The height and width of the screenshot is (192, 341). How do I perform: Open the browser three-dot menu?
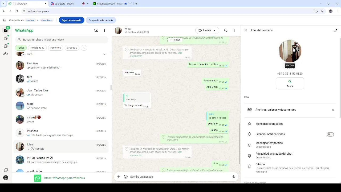coord(337,11)
